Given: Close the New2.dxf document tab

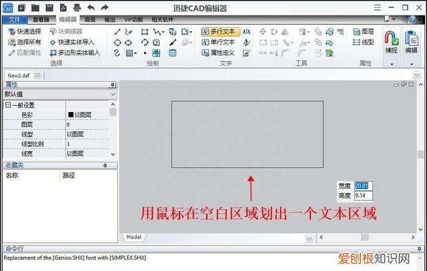Looking at the screenshot, I should [x=37, y=75].
